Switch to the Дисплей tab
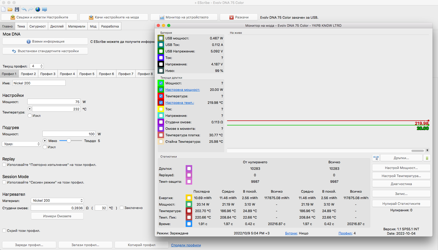Image resolution: width=438 pixels, height=250 pixels. [57, 26]
